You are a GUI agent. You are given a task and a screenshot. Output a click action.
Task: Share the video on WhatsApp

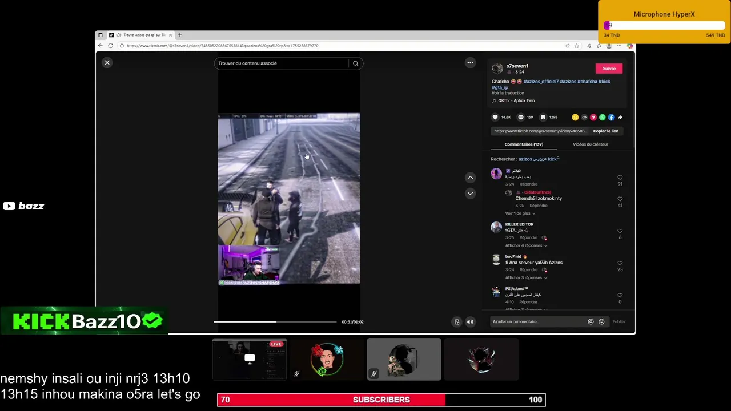602,117
